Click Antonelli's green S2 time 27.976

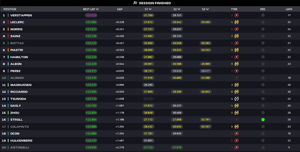177,147
